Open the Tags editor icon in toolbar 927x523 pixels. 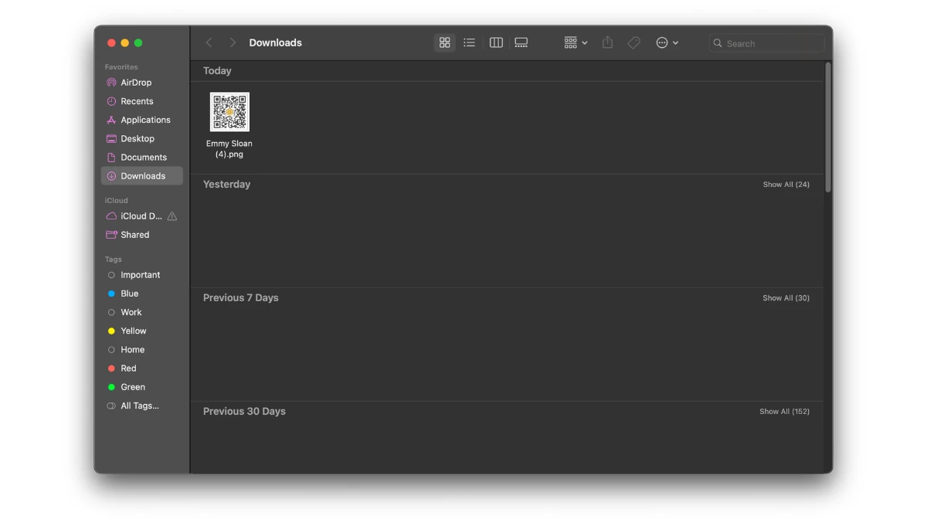pos(633,42)
